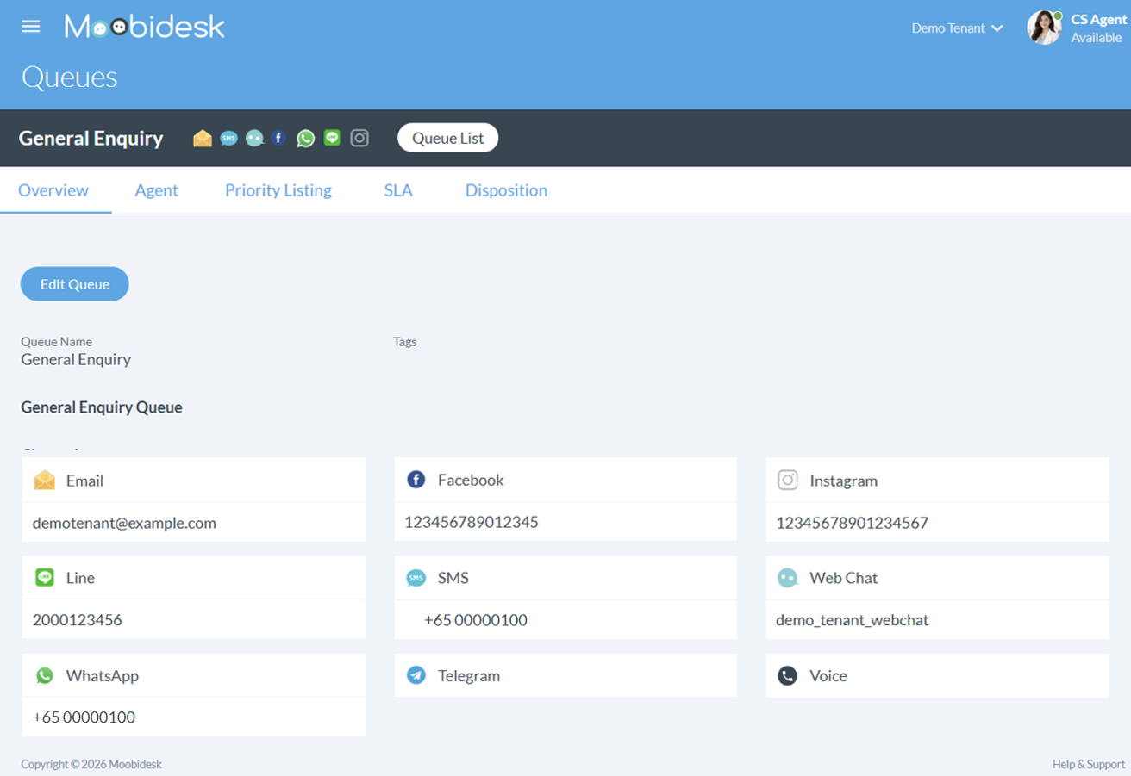Click the Telegram icon in the channel card

(416, 675)
